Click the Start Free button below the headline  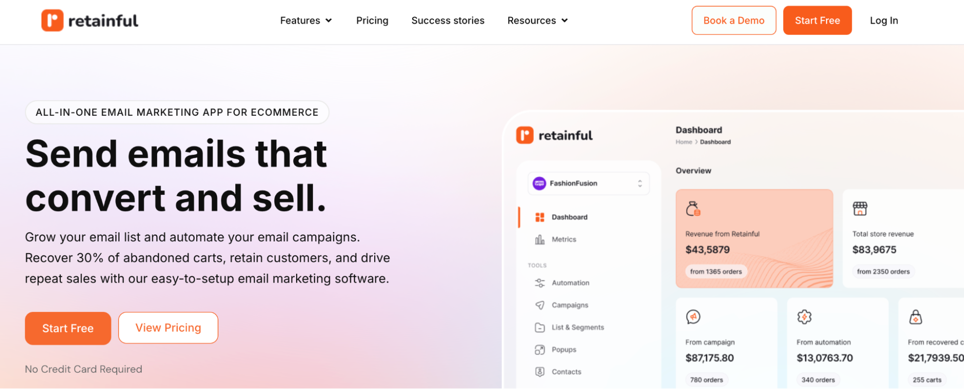click(68, 328)
